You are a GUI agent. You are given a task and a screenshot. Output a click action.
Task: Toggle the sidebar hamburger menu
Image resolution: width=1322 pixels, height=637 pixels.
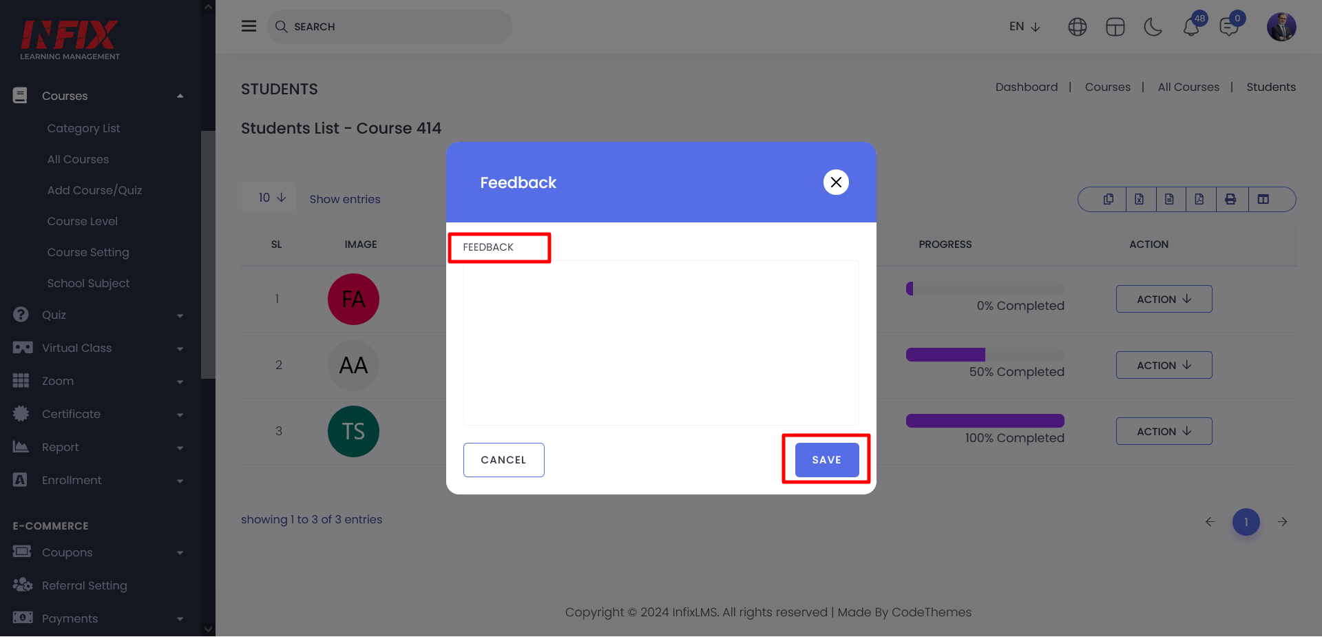coord(249,26)
